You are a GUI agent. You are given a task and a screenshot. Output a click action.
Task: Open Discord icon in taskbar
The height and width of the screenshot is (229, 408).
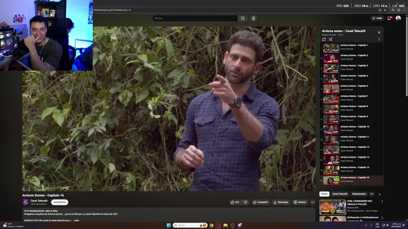click(240, 225)
